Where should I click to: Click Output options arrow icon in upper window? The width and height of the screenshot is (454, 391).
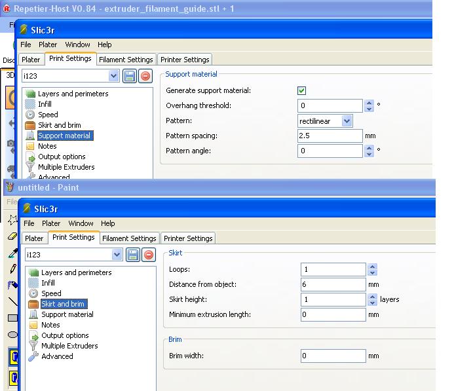(x=31, y=157)
